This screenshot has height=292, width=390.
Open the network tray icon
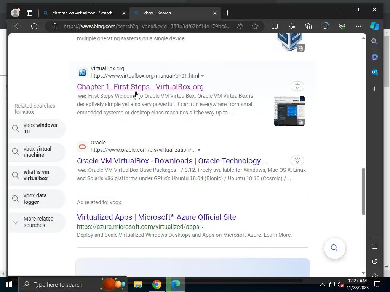pyautogui.click(x=332, y=284)
